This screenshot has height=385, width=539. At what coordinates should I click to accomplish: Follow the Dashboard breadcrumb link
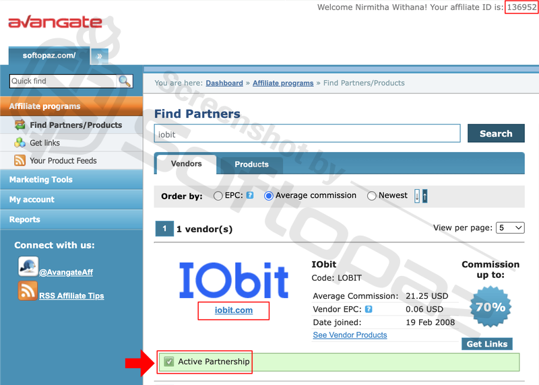coord(224,83)
